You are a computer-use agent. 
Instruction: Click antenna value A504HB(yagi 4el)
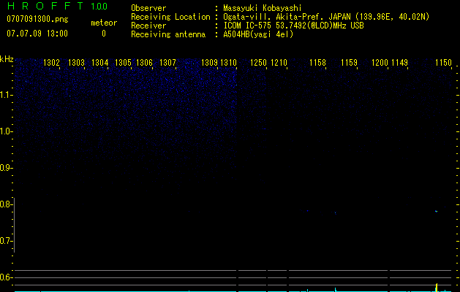pyautogui.click(x=258, y=34)
